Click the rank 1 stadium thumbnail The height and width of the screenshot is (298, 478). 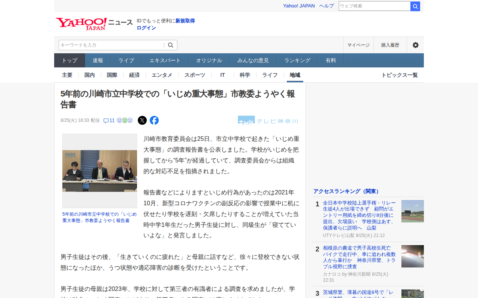[x=413, y=211]
